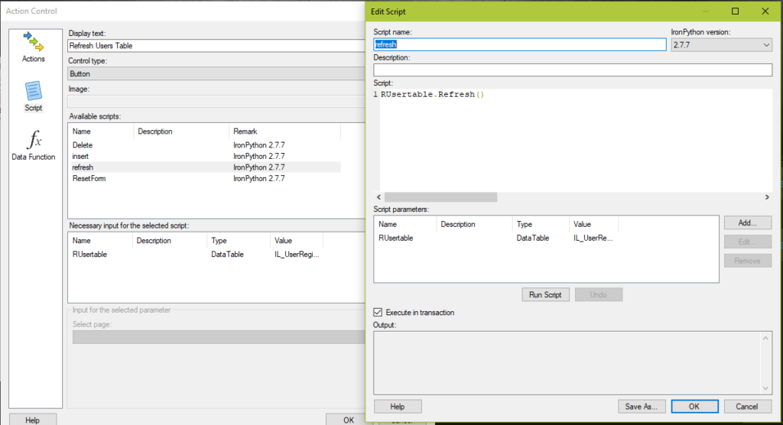The height and width of the screenshot is (425, 783).
Task: Toggle Execute in transaction checkbox
Action: pos(378,313)
